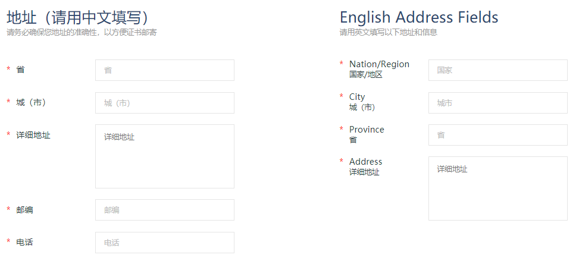Click the "English Address Fields" heading
Viewport: 579px width, 261px height.
[x=419, y=17]
